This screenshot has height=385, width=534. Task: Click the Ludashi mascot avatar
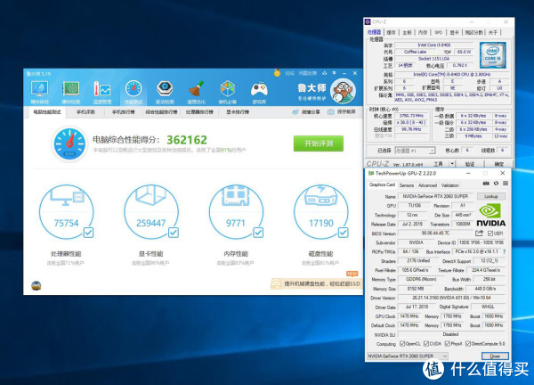tap(343, 91)
